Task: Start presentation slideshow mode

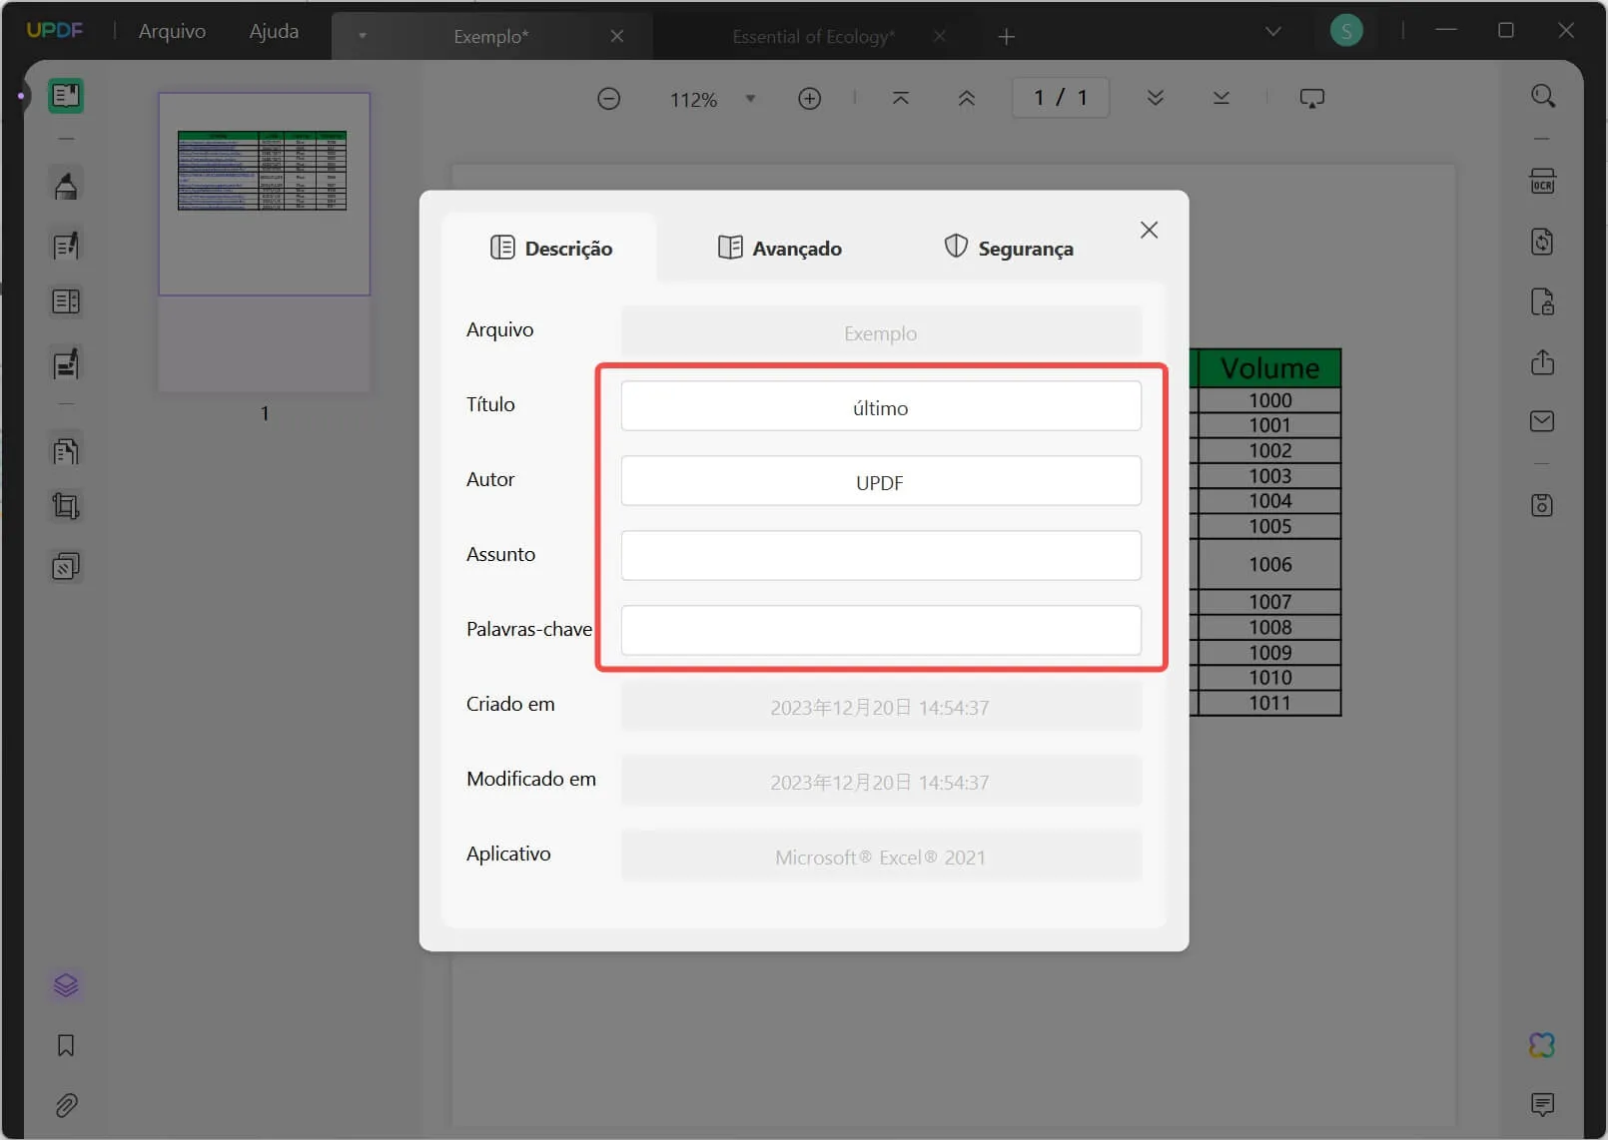Action: tap(1312, 98)
